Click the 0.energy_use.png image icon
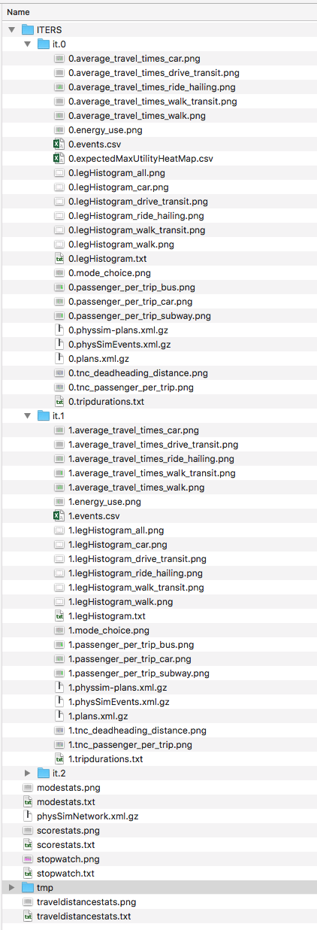 point(59,130)
